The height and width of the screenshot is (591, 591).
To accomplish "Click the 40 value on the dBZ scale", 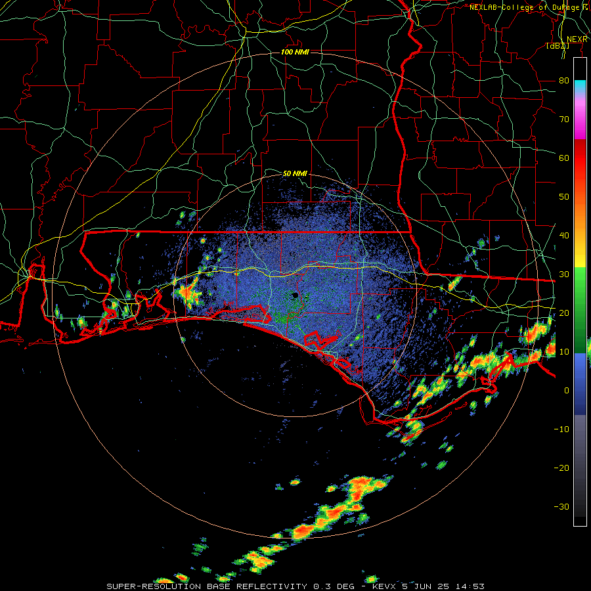I will click(564, 235).
